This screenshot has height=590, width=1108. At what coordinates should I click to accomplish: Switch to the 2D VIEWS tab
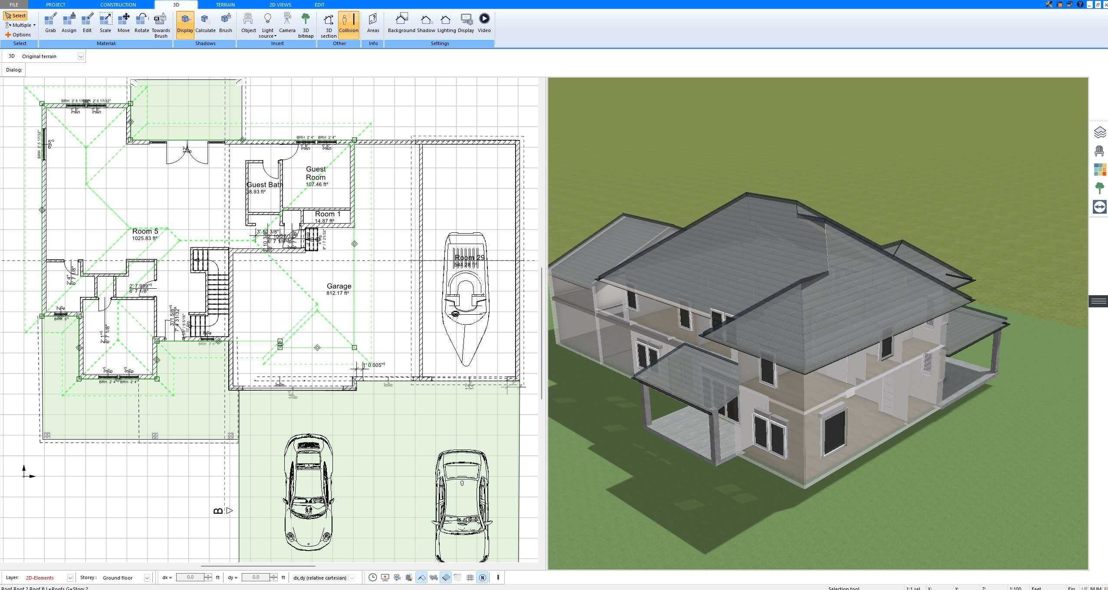click(x=280, y=4)
